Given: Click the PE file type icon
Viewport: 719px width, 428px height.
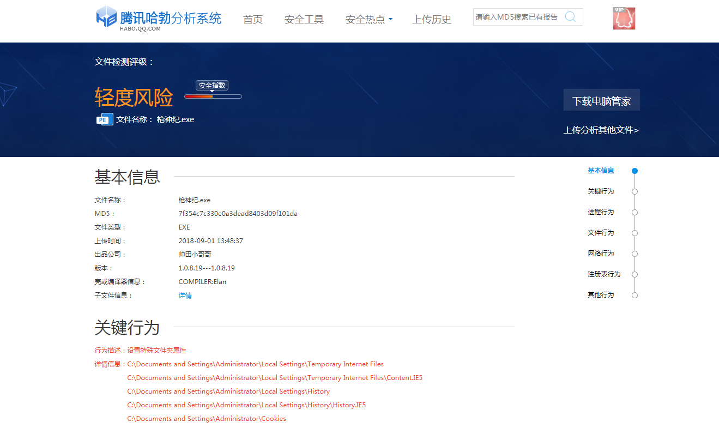Looking at the screenshot, I should click(104, 119).
